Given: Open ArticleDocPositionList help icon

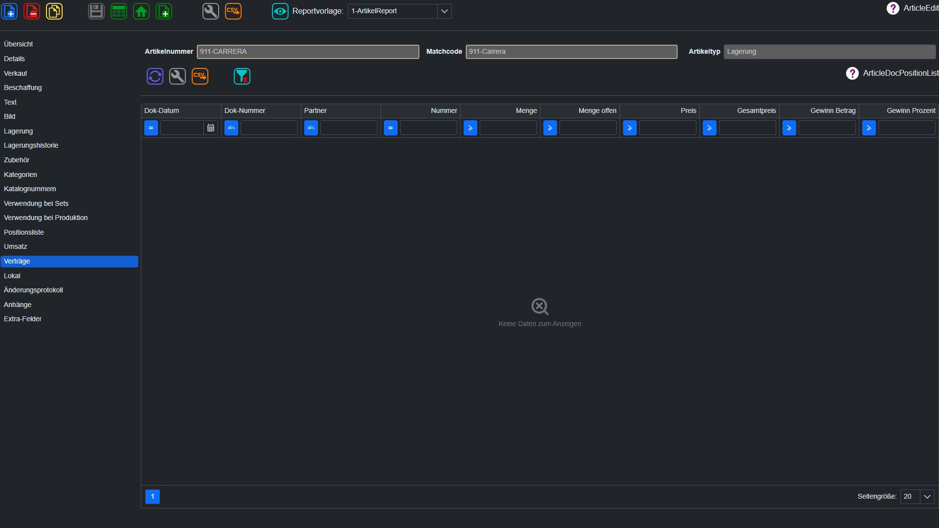Looking at the screenshot, I should click(852, 73).
